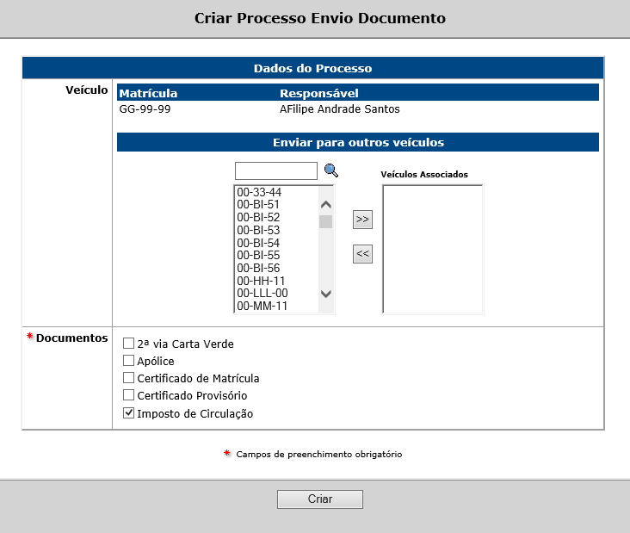Click the vehicle search text field

click(x=276, y=171)
